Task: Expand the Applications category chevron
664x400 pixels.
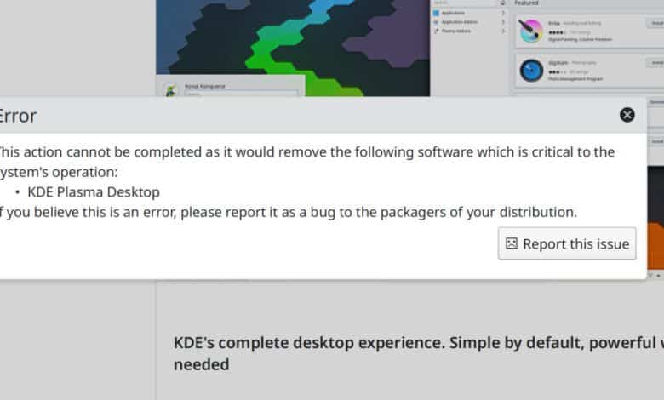Action: (x=503, y=13)
